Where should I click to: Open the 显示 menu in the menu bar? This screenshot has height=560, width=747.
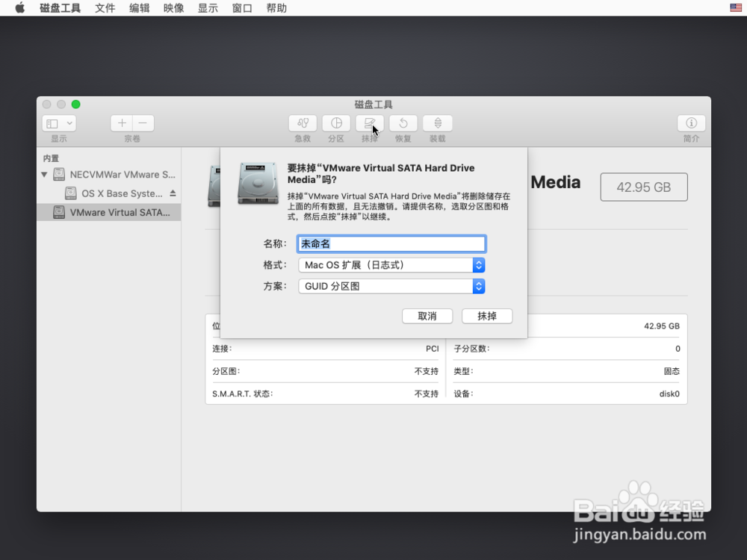pos(208,8)
